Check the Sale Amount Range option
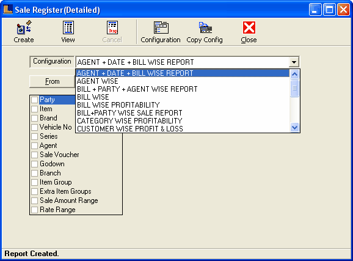Viewport: 353px width, 261px height. coord(34,200)
